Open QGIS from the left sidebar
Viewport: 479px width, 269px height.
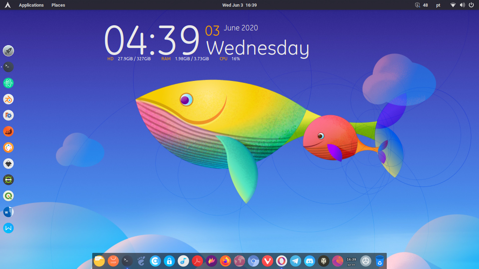(x=8, y=196)
